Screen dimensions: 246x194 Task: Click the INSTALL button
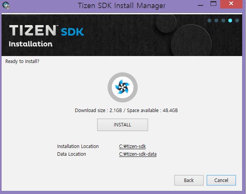tap(122, 125)
